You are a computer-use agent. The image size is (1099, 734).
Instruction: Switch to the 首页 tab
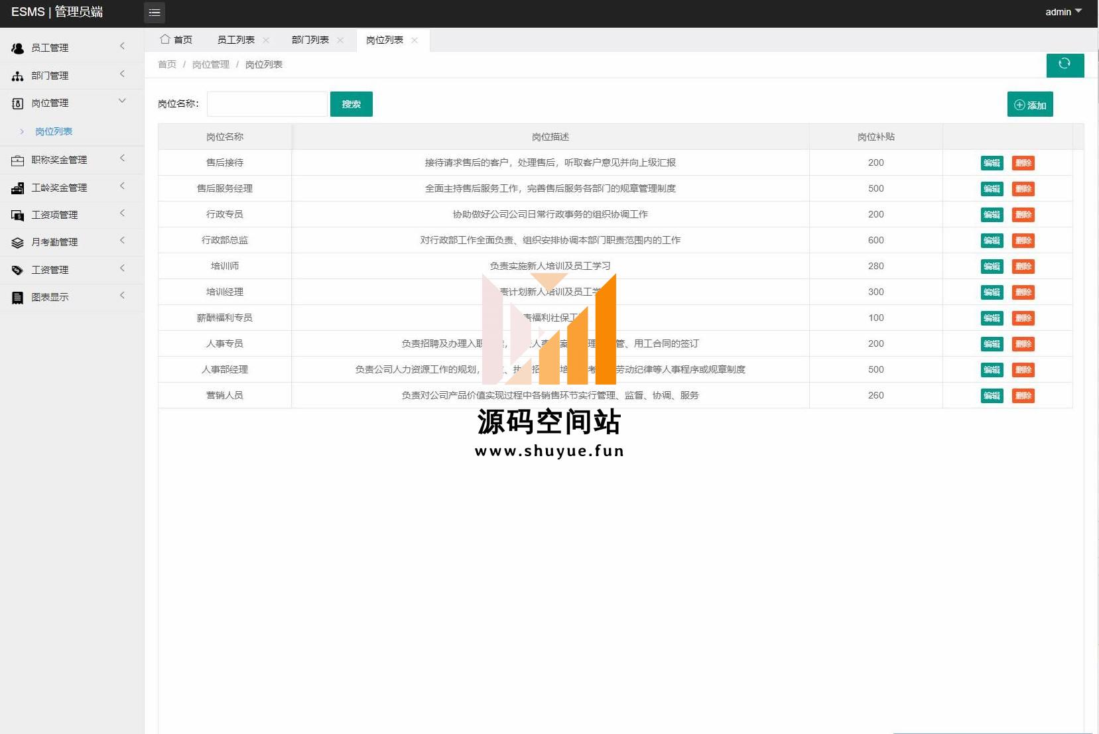point(176,40)
